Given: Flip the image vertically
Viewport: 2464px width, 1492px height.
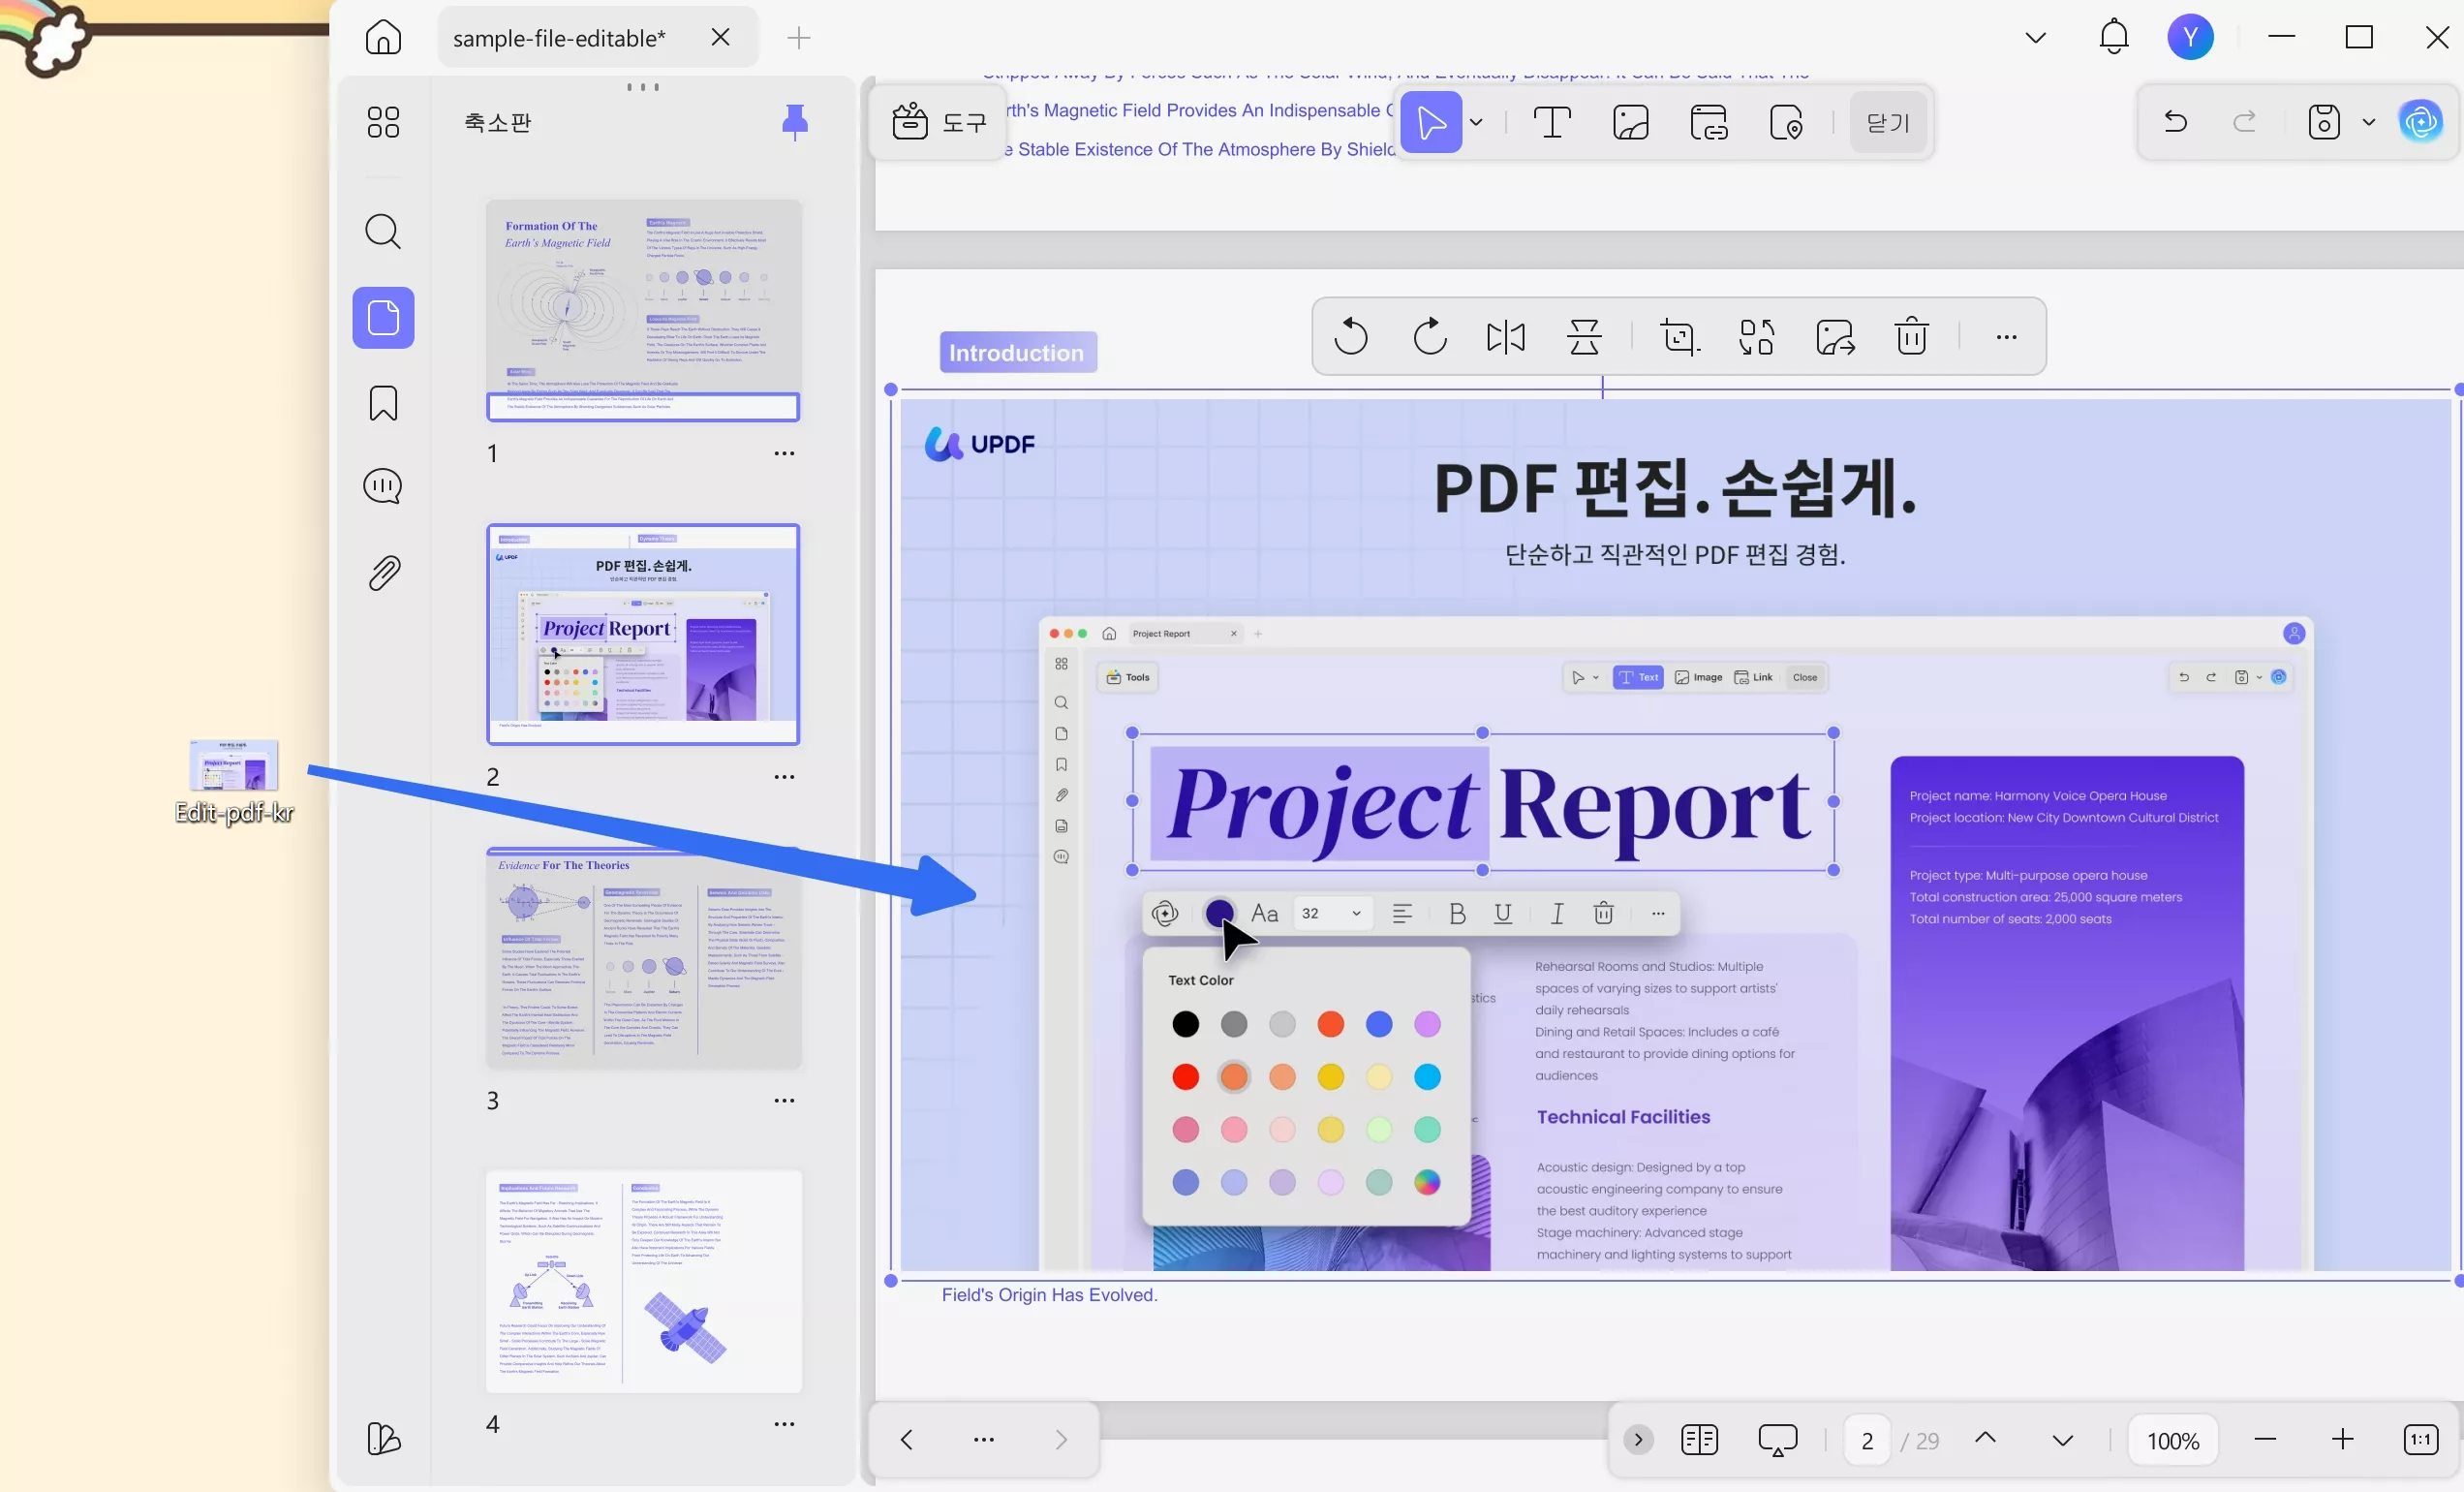Looking at the screenshot, I should [1584, 336].
